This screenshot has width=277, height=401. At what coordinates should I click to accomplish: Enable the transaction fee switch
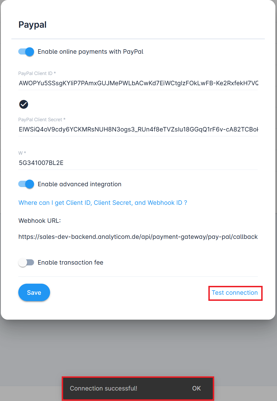tap(26, 262)
